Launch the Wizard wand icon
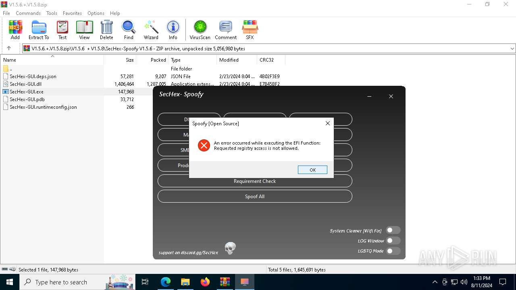Viewport: 516px width, 290px height. tap(151, 30)
